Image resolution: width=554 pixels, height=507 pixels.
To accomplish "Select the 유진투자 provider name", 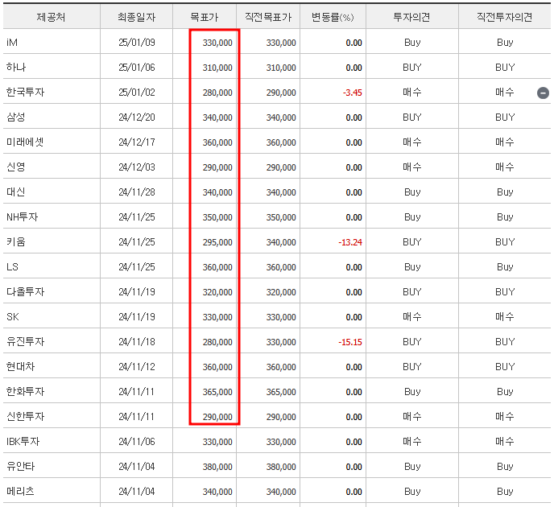I will tap(26, 341).
